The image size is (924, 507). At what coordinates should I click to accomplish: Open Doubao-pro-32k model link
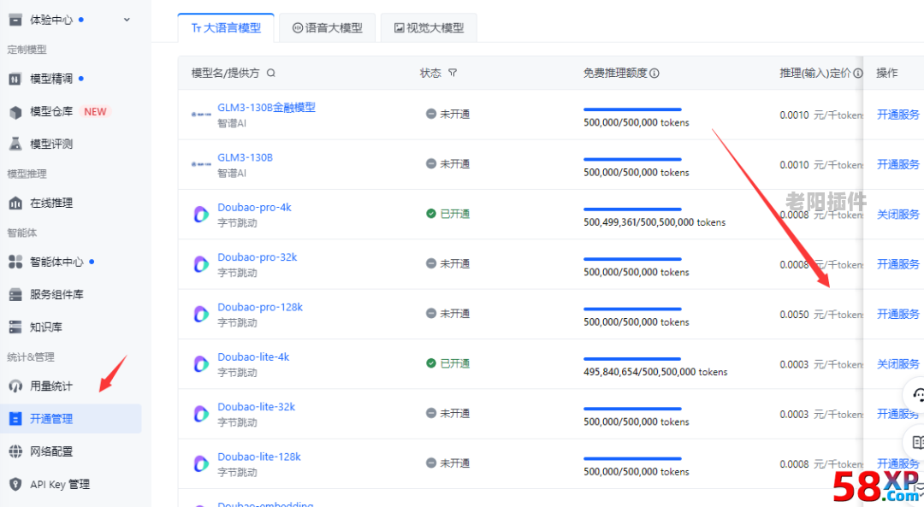point(258,257)
